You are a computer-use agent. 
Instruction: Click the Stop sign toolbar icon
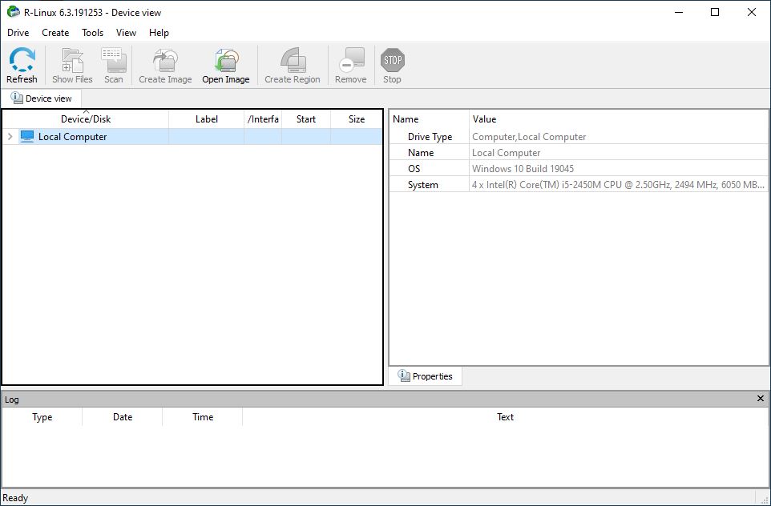coord(393,60)
